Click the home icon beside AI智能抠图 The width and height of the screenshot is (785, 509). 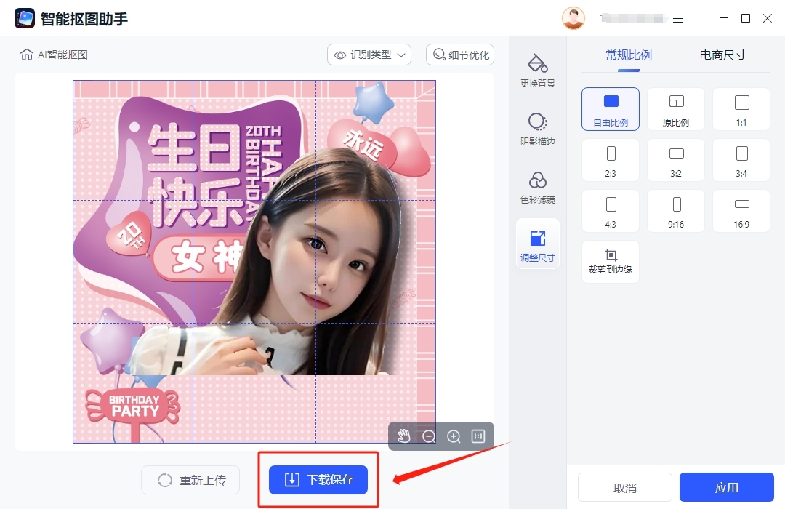click(27, 54)
